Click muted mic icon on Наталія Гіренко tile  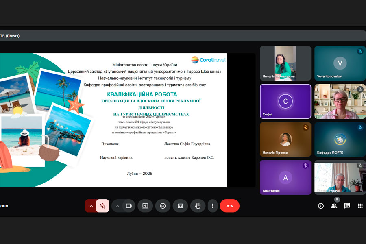click(305, 127)
